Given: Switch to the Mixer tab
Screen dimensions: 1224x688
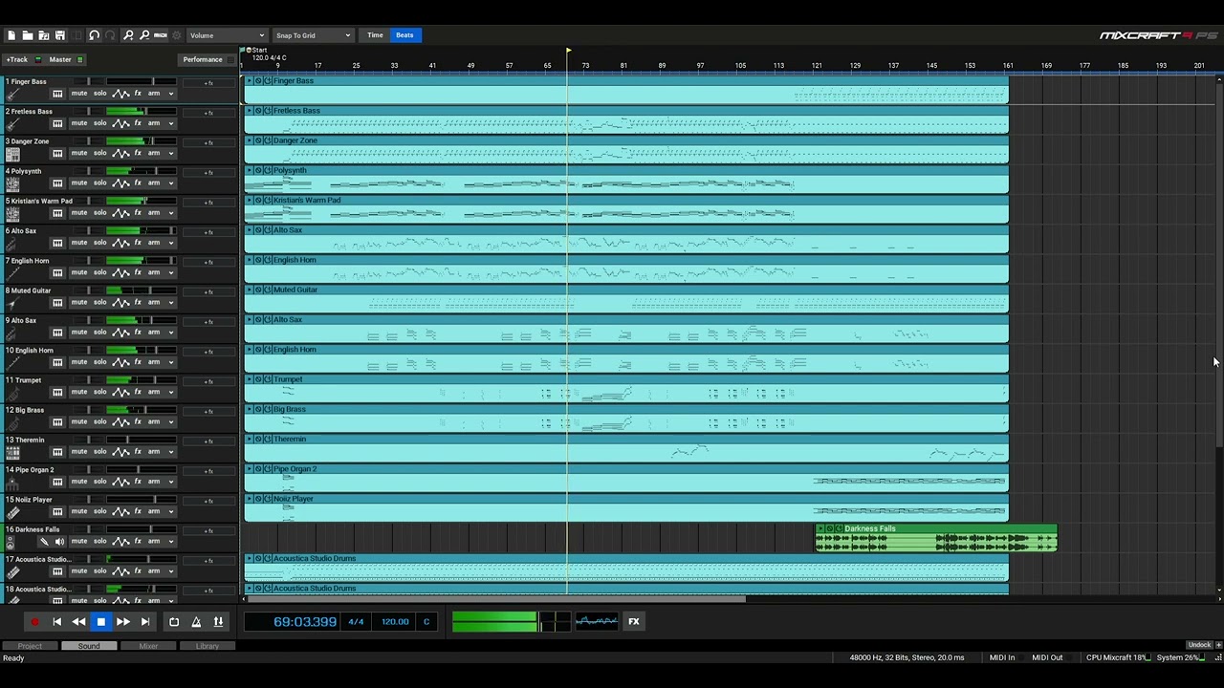Looking at the screenshot, I should coord(148,646).
